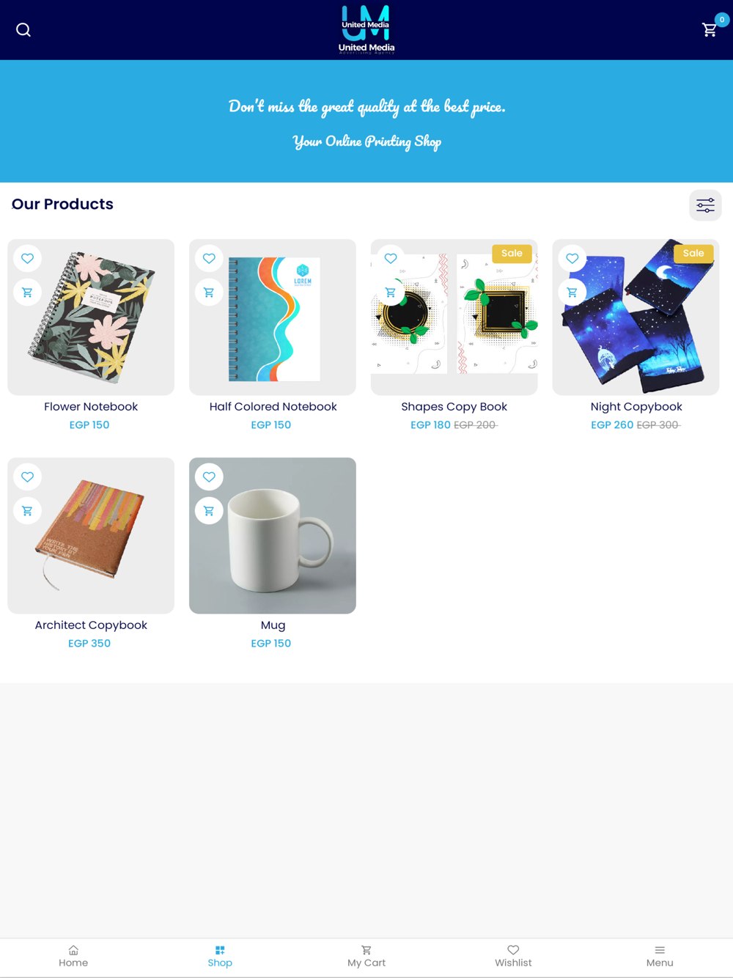Viewport: 733px width, 978px height.
Task: Open the Shapes Copy Book product title
Action: (454, 407)
